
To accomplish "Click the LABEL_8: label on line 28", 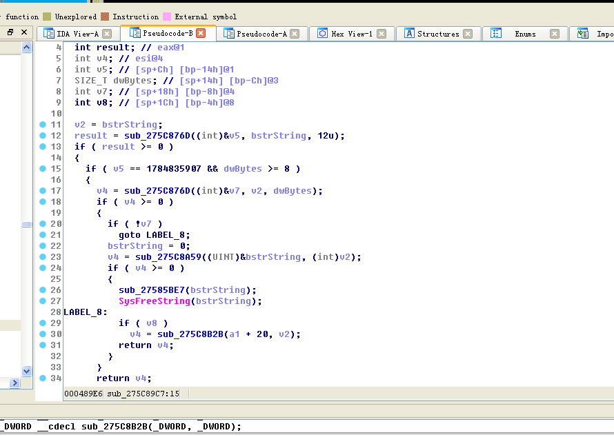I will pyautogui.click(x=86, y=312).
